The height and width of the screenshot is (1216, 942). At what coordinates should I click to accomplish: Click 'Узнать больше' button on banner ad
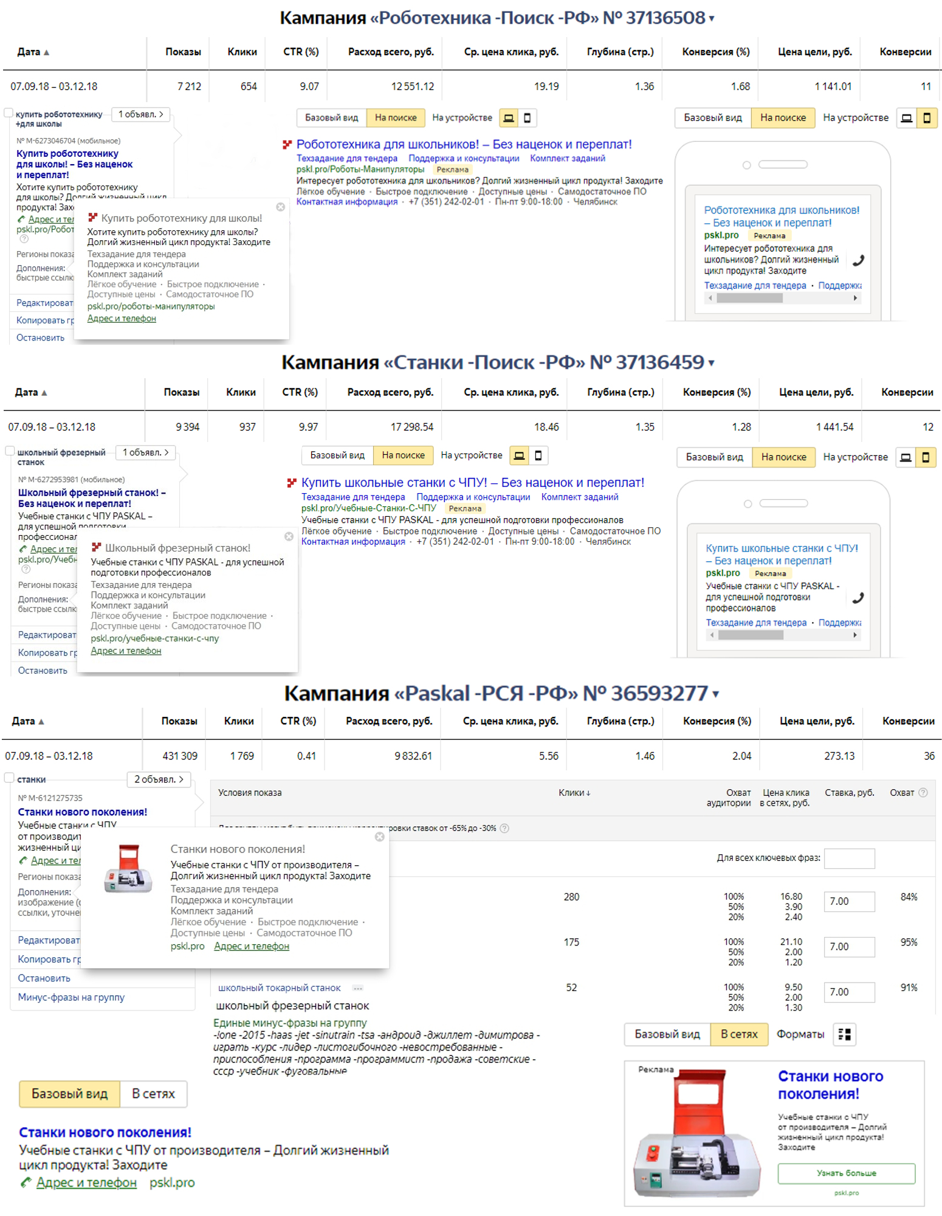click(846, 1174)
